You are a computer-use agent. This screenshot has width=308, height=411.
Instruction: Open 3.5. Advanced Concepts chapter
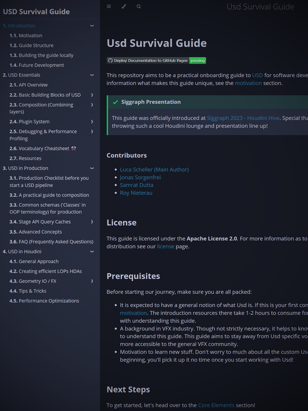click(36, 232)
